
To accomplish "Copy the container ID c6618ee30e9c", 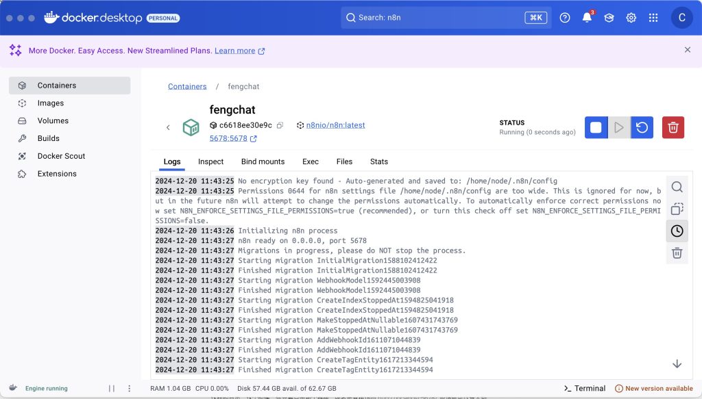I will [280, 125].
